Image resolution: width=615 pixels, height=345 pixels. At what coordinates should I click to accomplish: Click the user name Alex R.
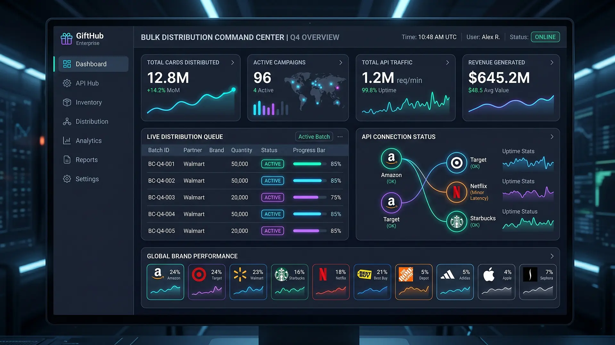(491, 37)
